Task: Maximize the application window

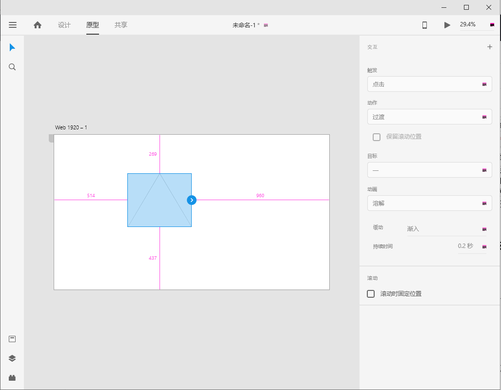Action: click(x=466, y=7)
